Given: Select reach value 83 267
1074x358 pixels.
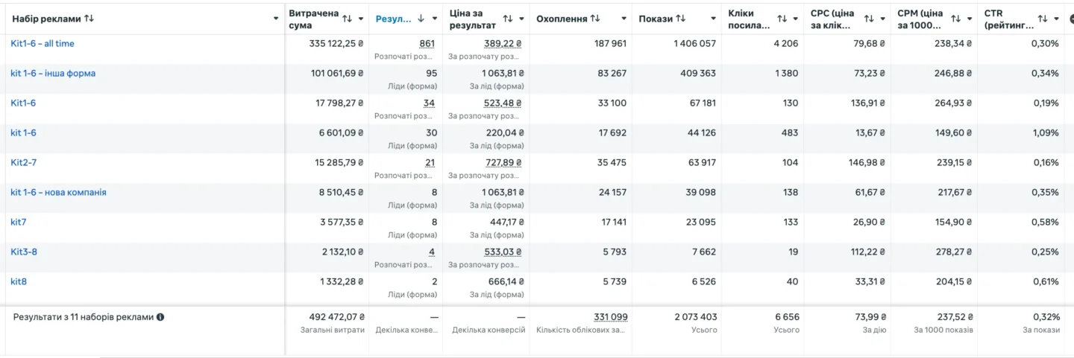Looking at the screenshot, I should click(612, 74).
